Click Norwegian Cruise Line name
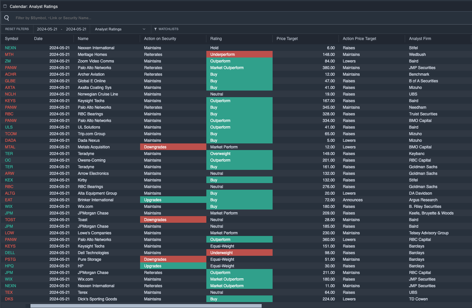The width and height of the screenshot is (472, 308). [x=98, y=94]
